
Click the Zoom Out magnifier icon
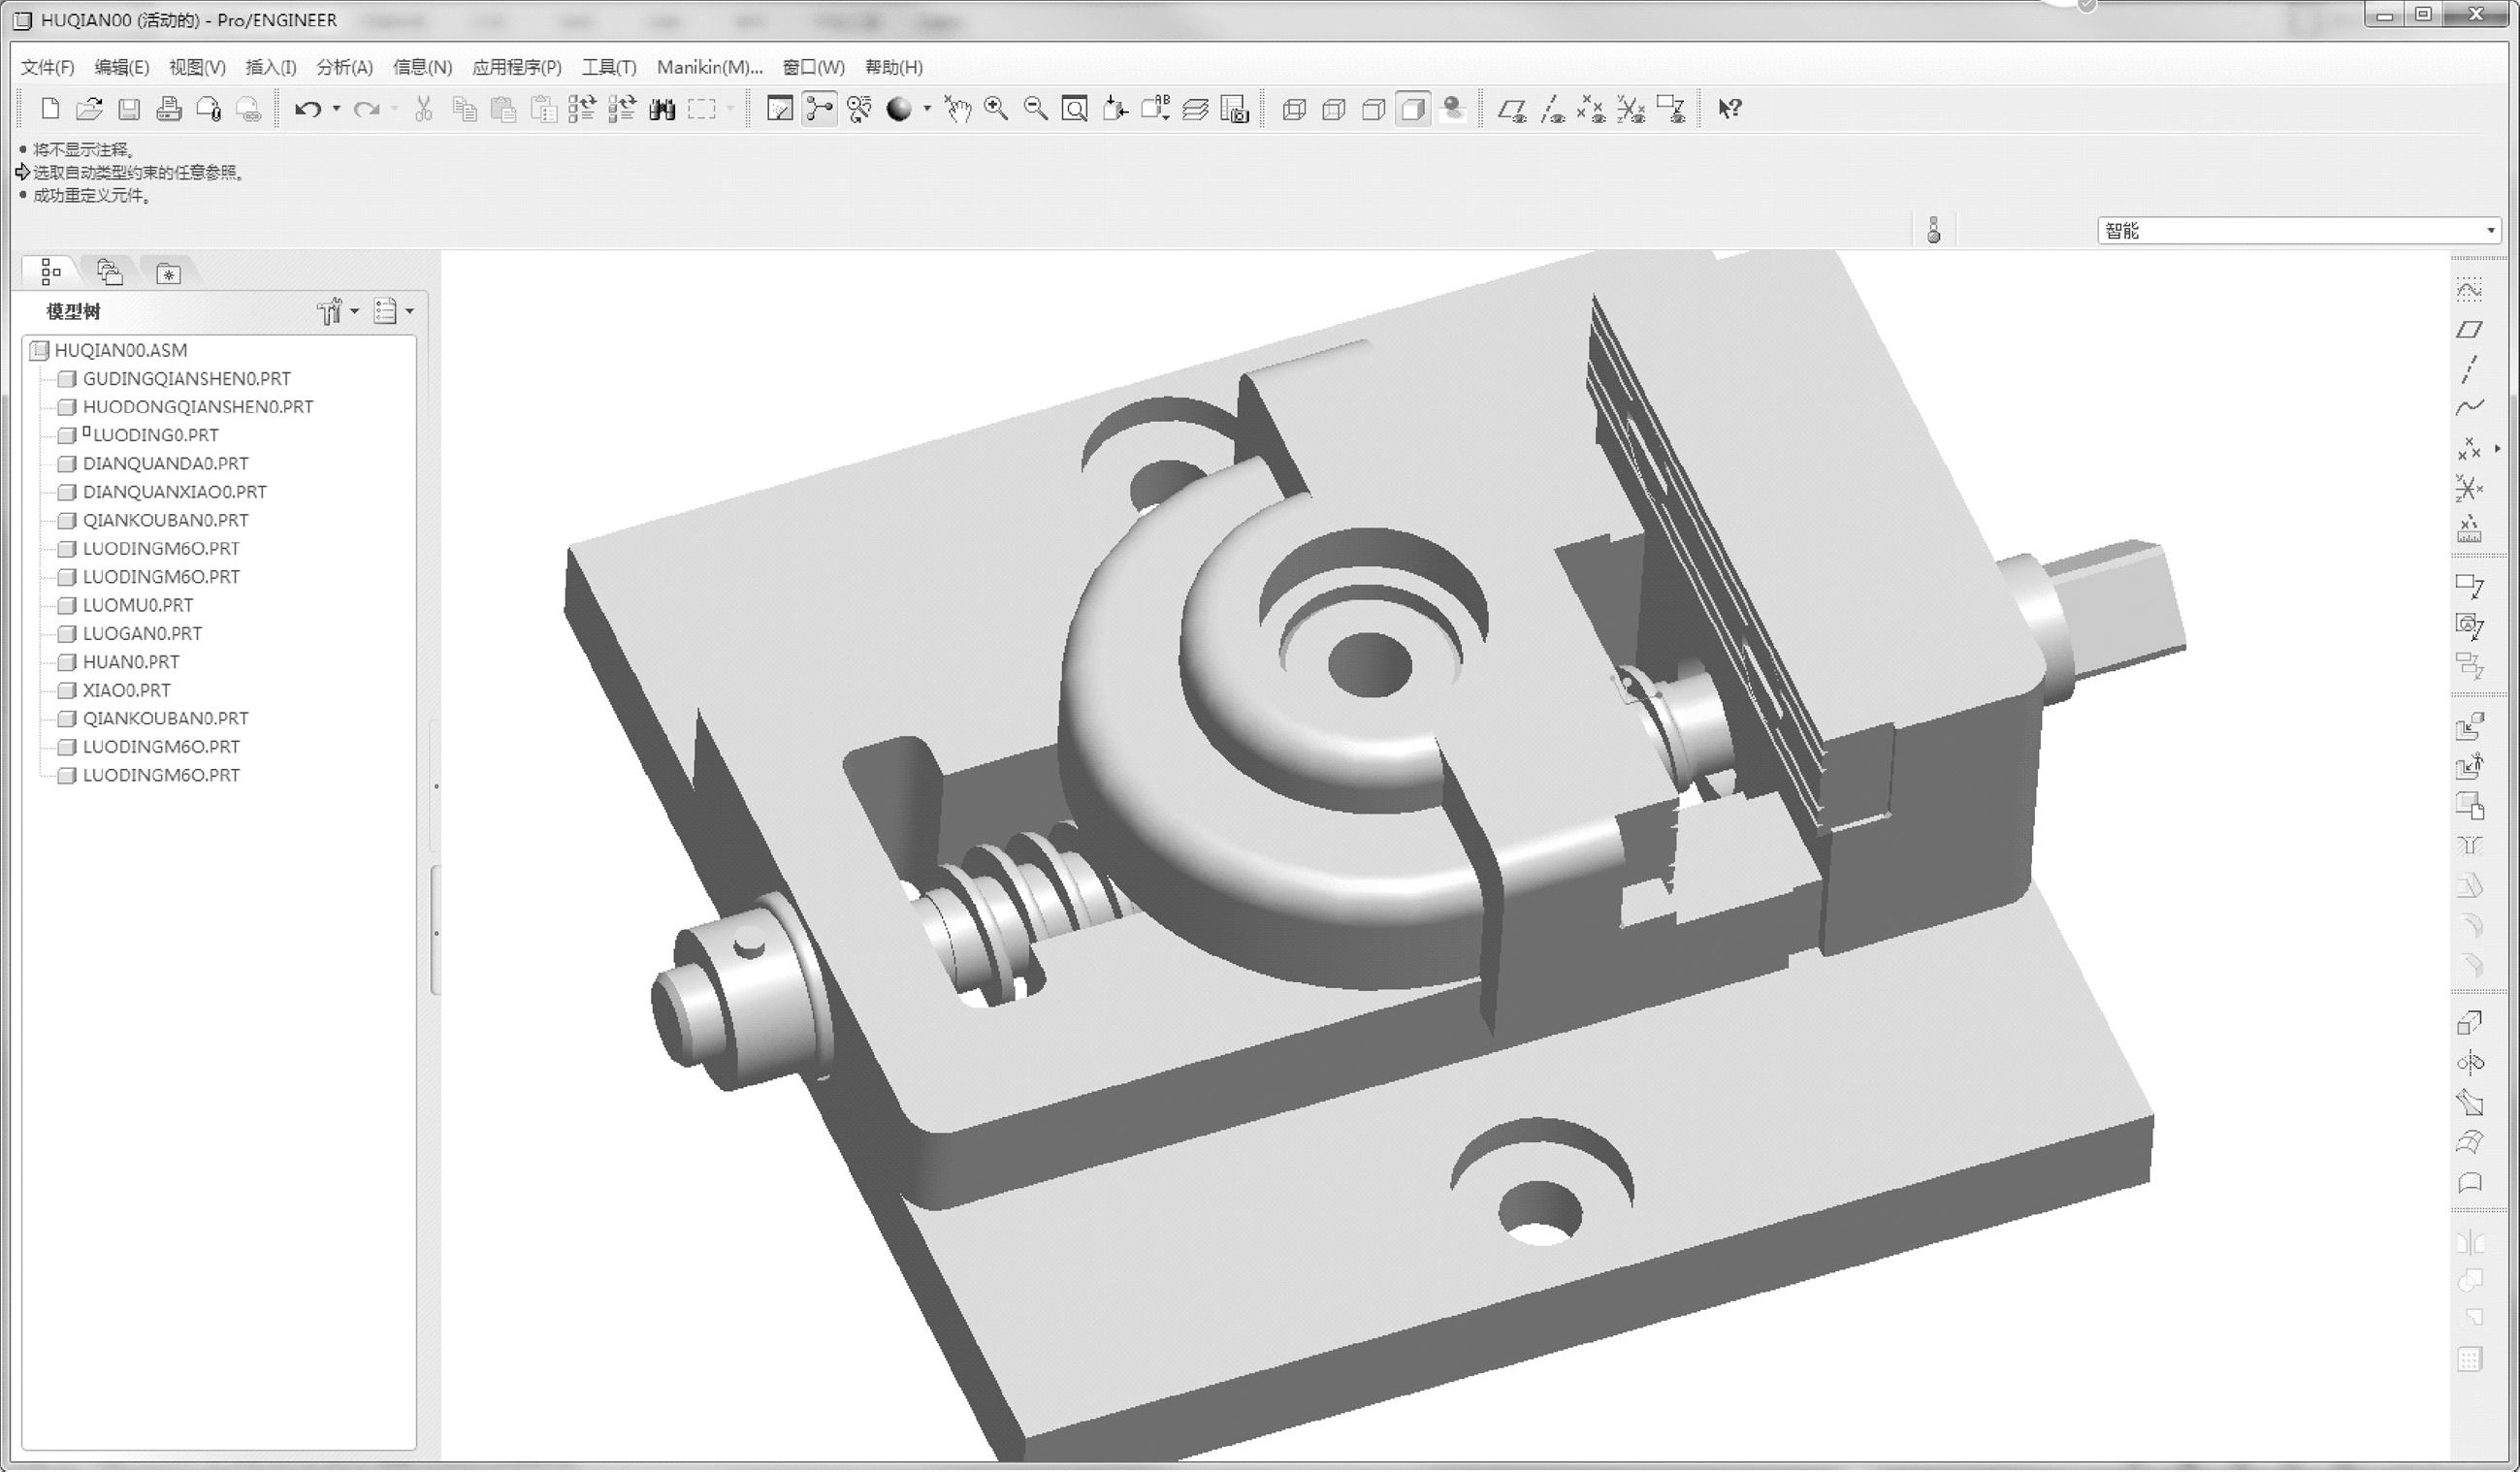pos(1036,109)
